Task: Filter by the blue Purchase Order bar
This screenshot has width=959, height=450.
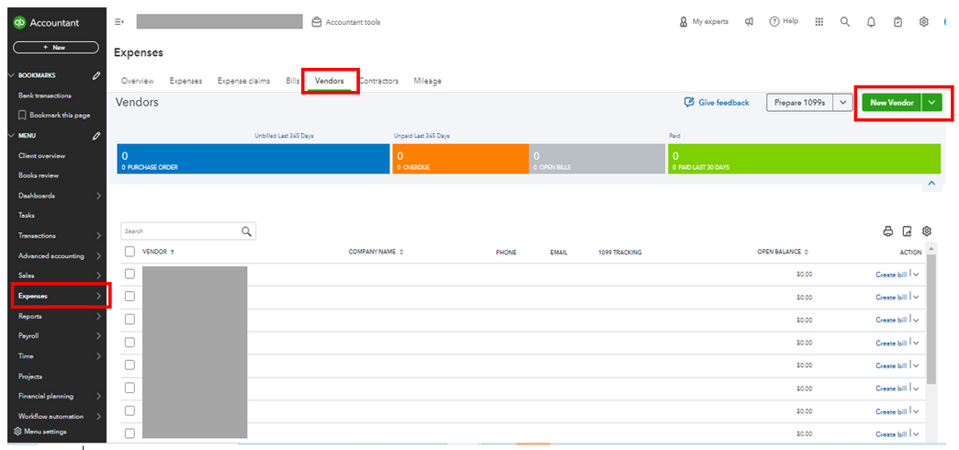Action: pos(253,159)
